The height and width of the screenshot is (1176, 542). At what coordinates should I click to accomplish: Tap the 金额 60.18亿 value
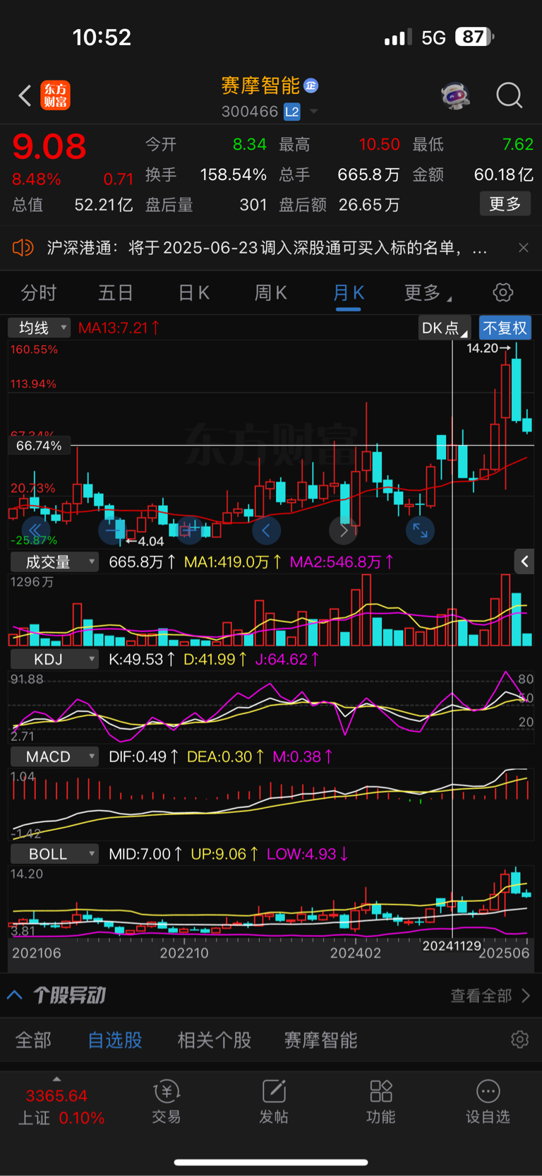[504, 174]
